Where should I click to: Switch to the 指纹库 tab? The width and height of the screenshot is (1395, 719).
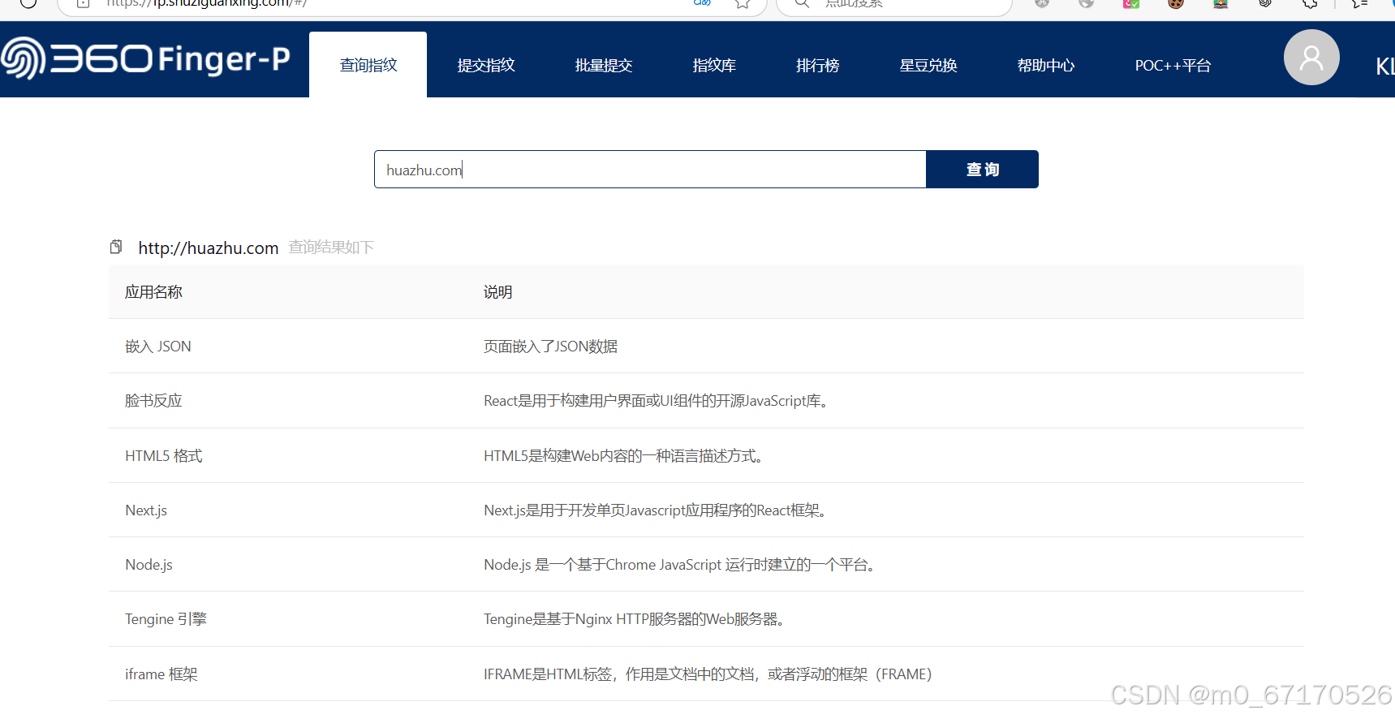coord(714,65)
